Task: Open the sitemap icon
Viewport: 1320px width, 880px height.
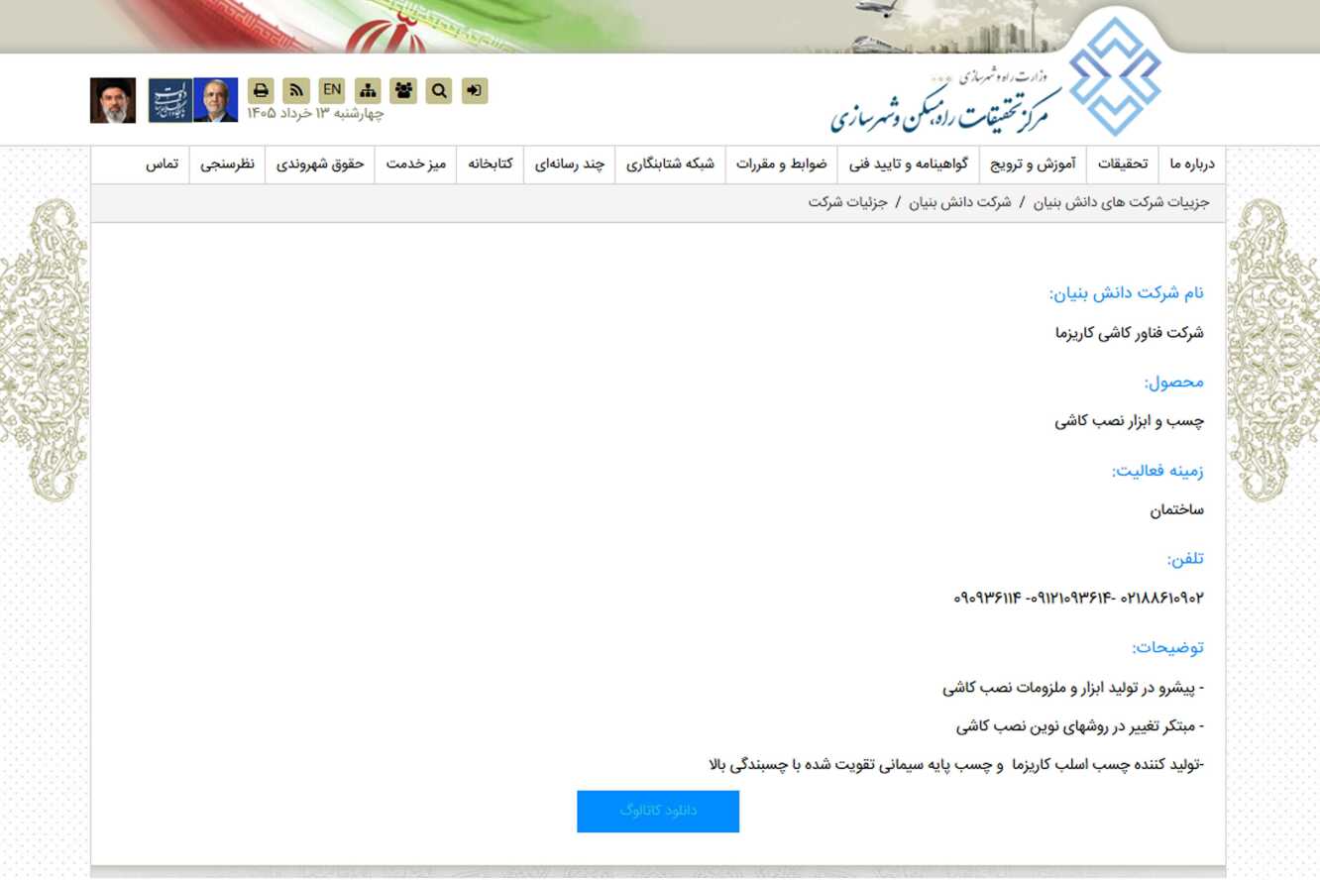Action: click(x=368, y=91)
